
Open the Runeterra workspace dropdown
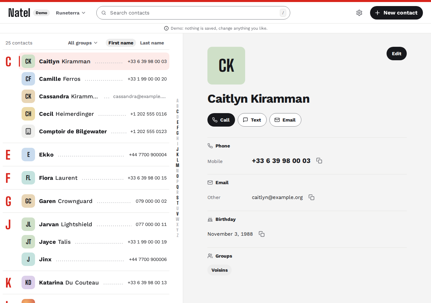pyautogui.click(x=71, y=13)
